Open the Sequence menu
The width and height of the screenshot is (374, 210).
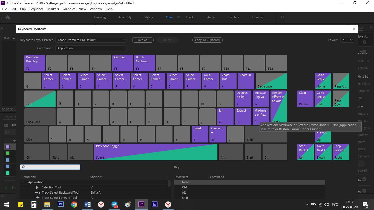click(36, 9)
